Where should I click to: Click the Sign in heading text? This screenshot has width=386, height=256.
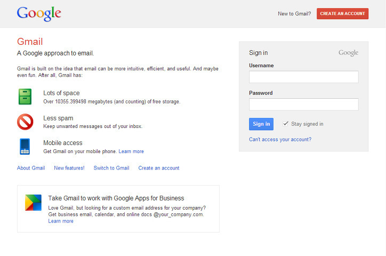[259, 53]
